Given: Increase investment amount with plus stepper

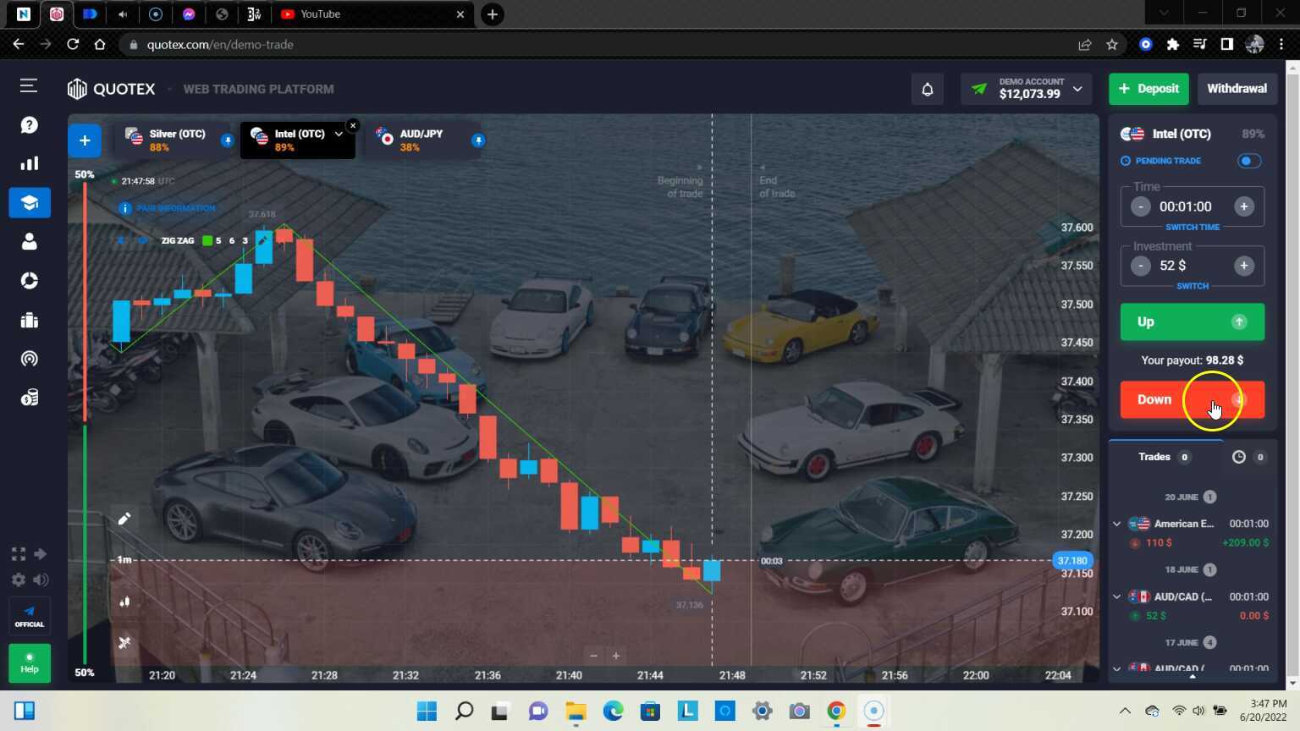Looking at the screenshot, I should (x=1243, y=266).
